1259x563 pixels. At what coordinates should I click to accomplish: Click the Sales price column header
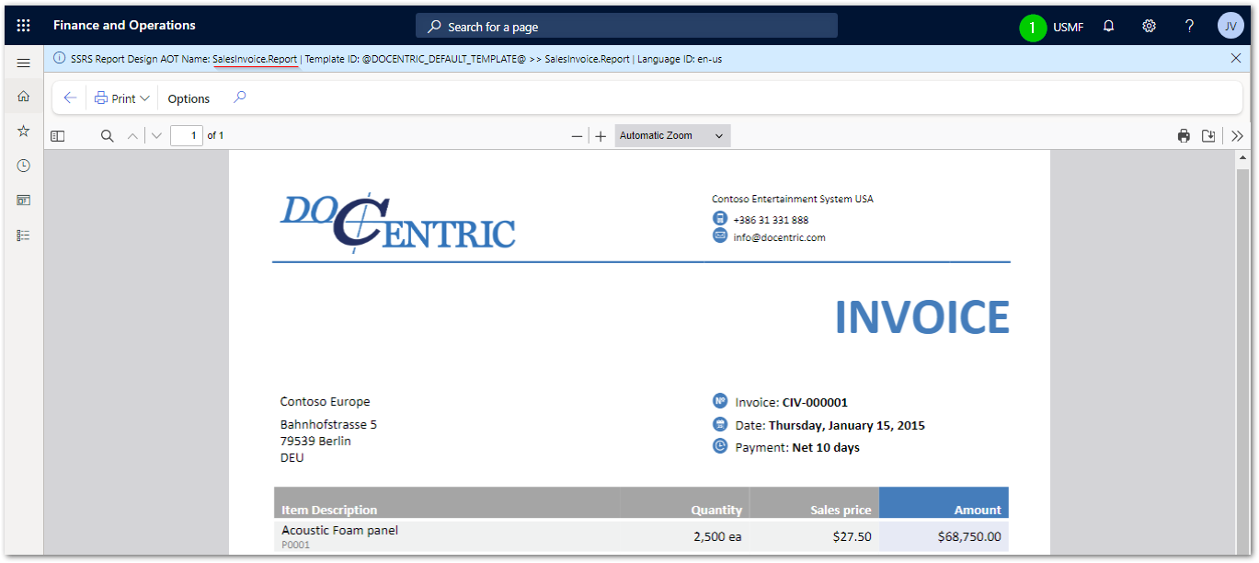(x=841, y=510)
